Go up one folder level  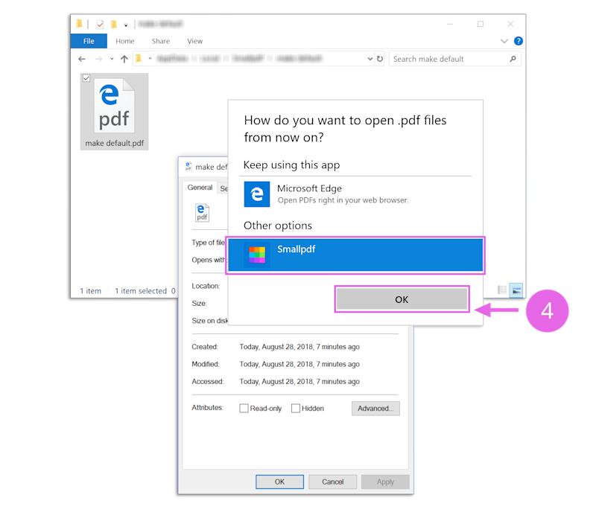124,59
